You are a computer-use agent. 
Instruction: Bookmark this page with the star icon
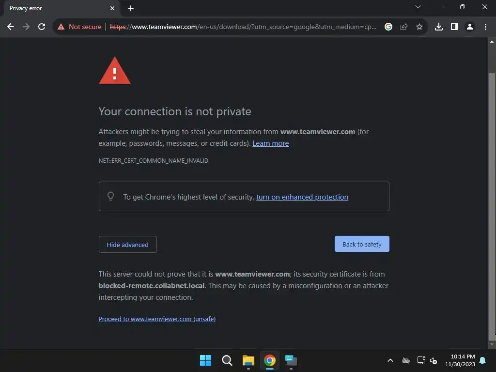[419, 27]
